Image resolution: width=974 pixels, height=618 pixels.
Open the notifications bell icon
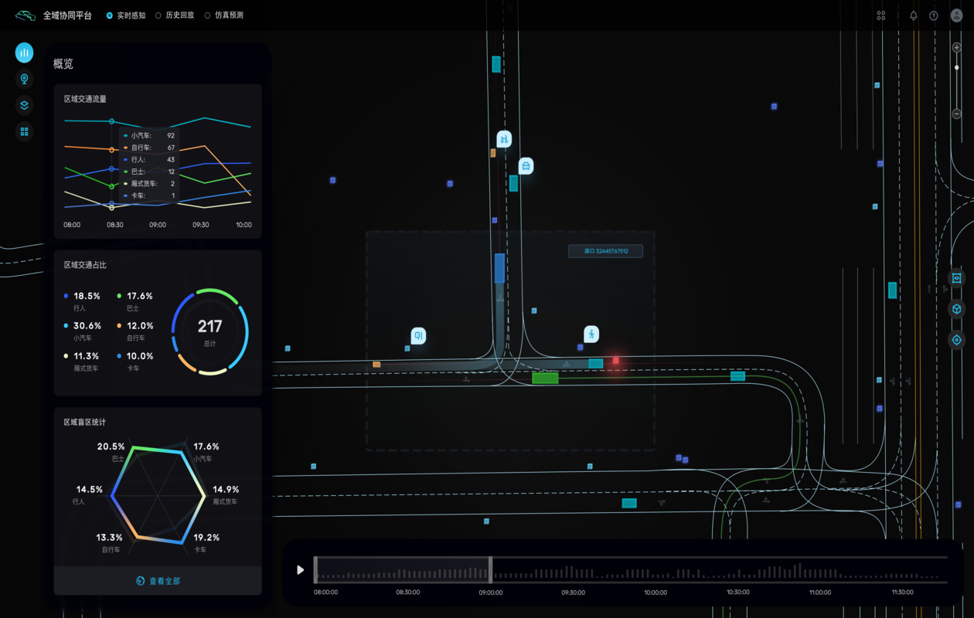(x=913, y=15)
